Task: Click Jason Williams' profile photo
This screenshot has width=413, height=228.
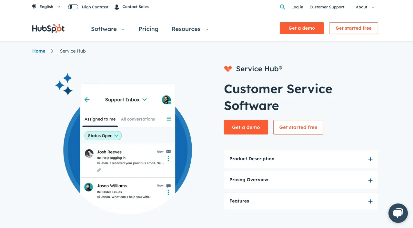Action: pyautogui.click(x=89, y=187)
